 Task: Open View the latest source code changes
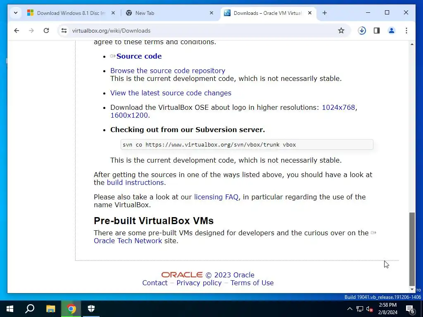pos(171,93)
